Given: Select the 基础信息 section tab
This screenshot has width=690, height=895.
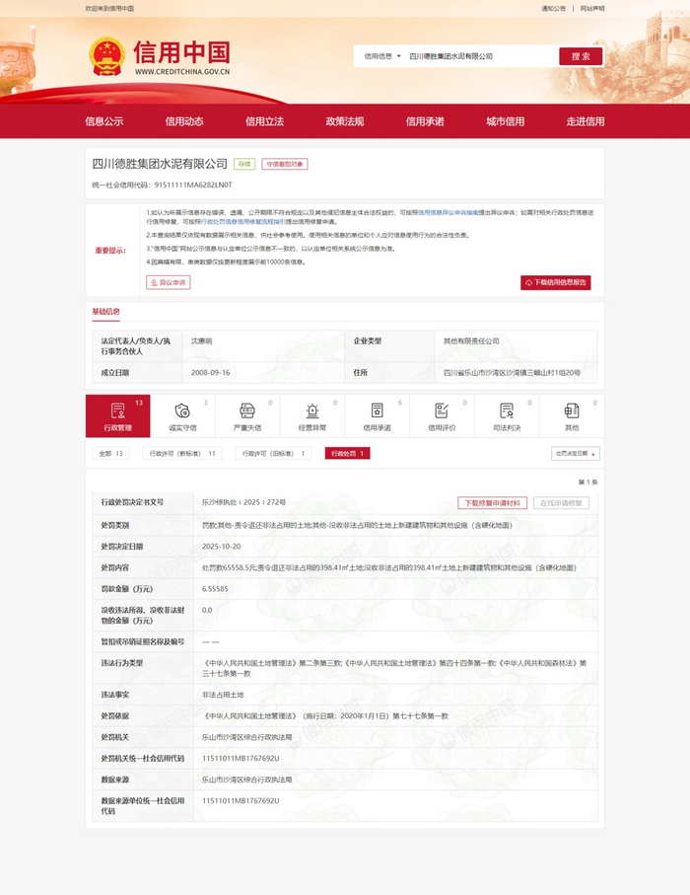Looking at the screenshot, I should point(106,312).
